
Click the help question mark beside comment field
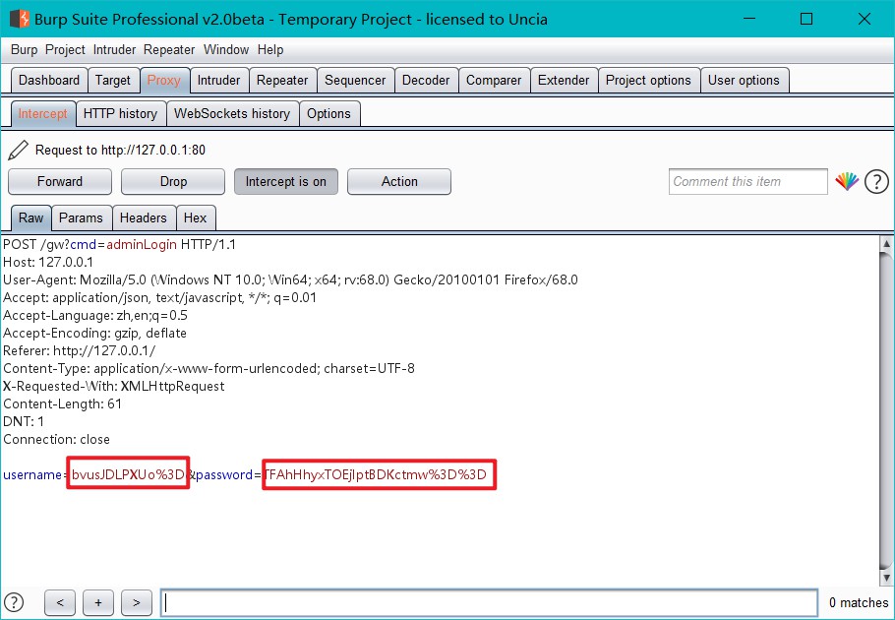[x=876, y=181]
